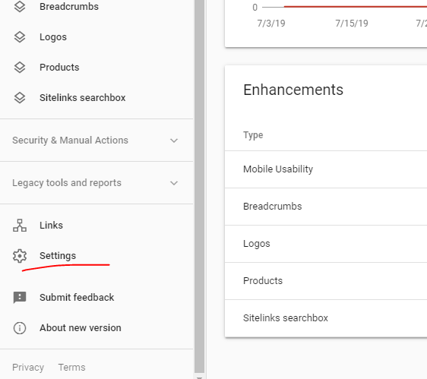This screenshot has width=427, height=379.
Task: Open Mobile Usability enhancement row
Action: 326,169
